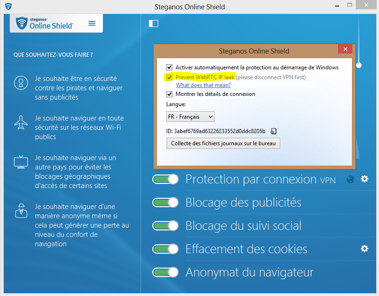Close the main Steganos Online Shield window
Image resolution: width=379 pixels, height=296 pixels.
[366, 5]
